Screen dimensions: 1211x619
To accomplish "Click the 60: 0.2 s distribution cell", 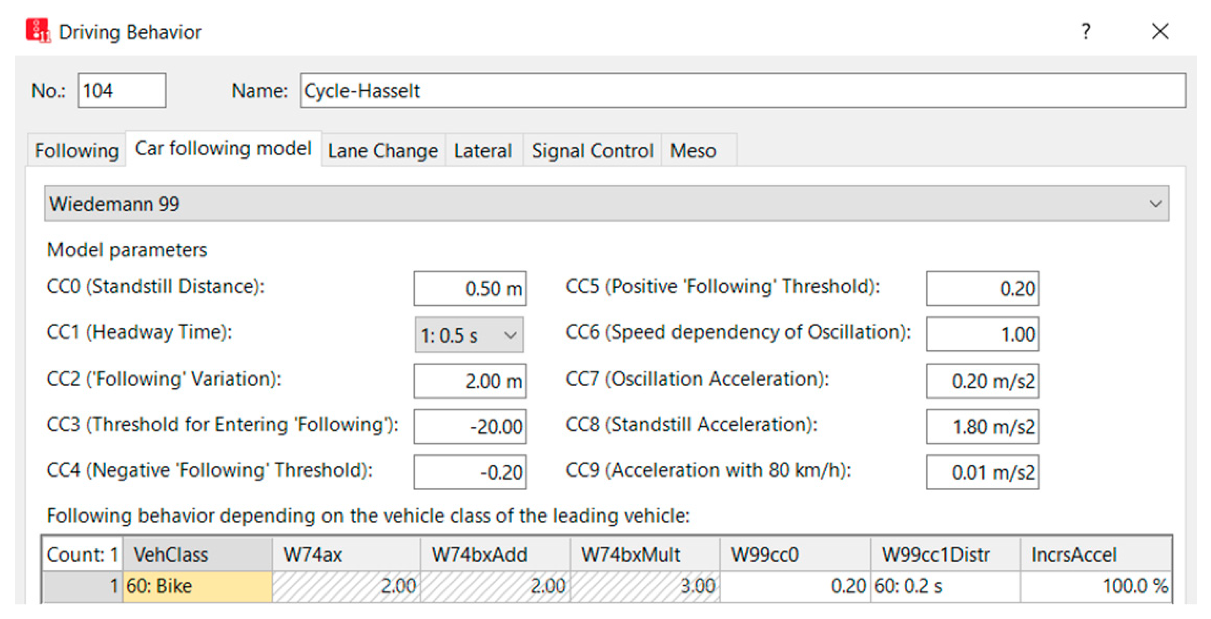I will point(945,586).
